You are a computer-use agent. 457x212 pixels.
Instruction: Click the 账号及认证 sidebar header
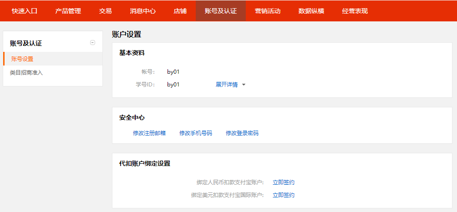(26, 43)
